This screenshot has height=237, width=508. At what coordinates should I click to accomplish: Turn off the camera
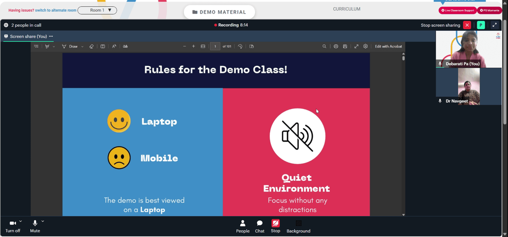13,226
